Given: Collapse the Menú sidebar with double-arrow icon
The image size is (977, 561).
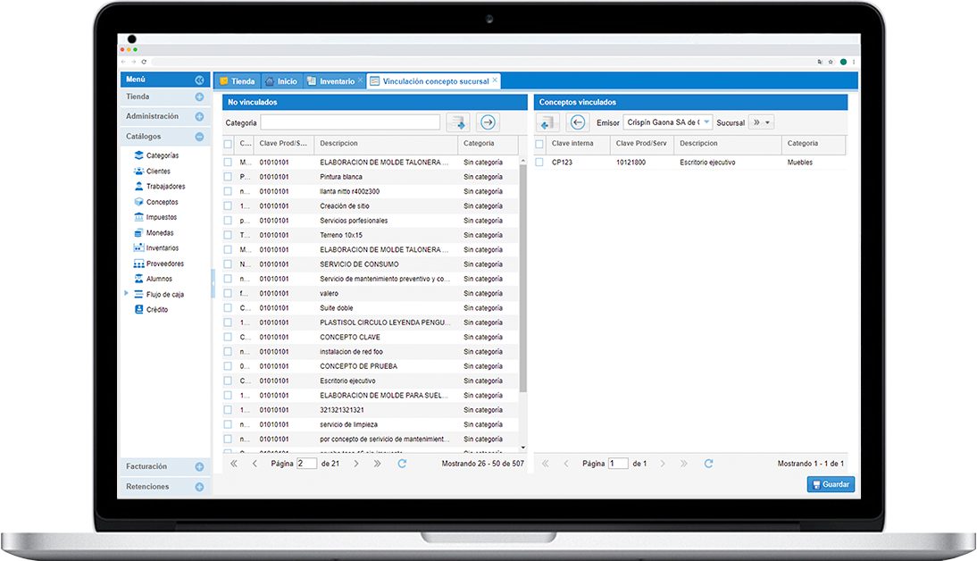Looking at the screenshot, I should click(199, 80).
